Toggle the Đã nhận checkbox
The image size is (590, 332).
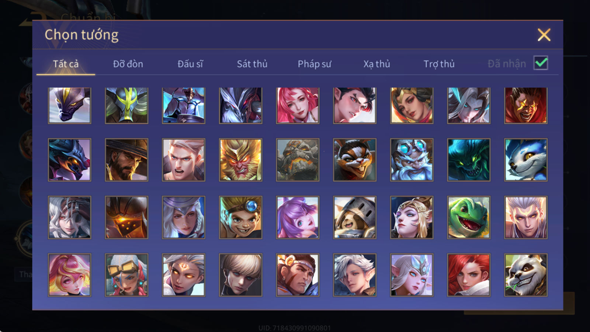pos(541,63)
